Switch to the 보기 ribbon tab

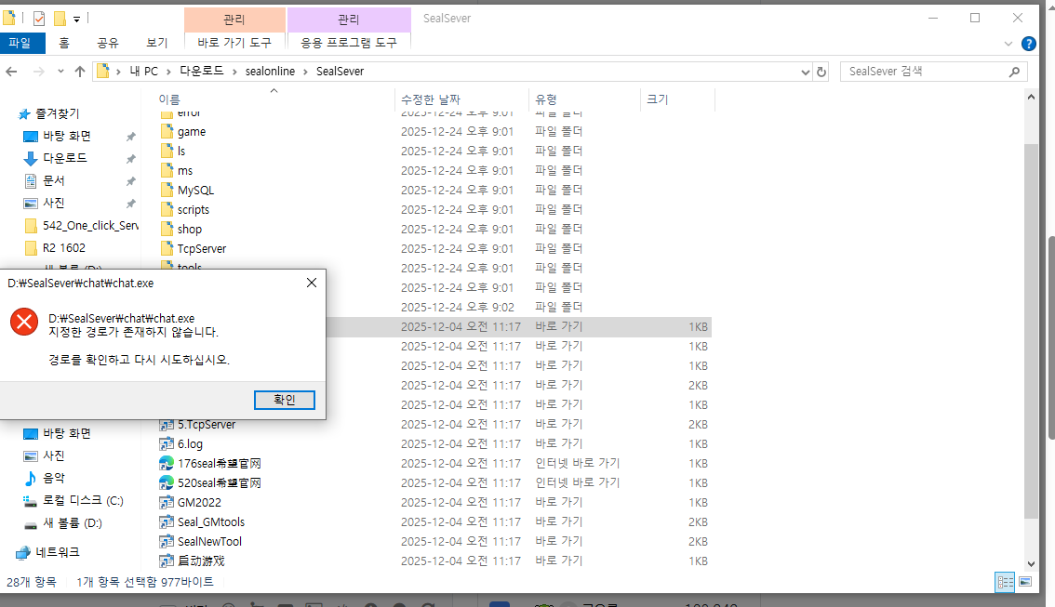pos(156,43)
